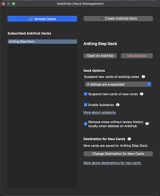
Task: Select AnKing Step Deck in subscribed list
Action: pyautogui.click(x=42, y=42)
